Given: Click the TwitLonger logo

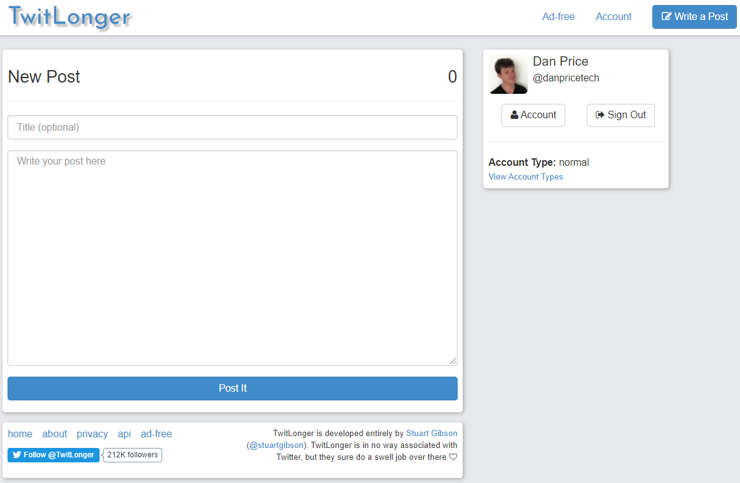Looking at the screenshot, I should (x=70, y=18).
